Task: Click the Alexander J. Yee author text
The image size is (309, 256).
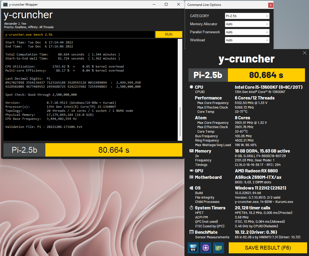Action: [15, 24]
